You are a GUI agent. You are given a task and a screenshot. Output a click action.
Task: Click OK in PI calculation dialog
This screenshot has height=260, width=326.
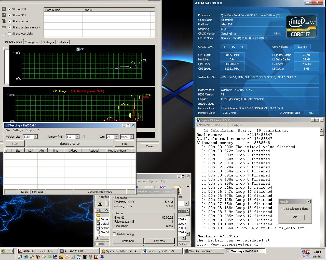click(295, 217)
